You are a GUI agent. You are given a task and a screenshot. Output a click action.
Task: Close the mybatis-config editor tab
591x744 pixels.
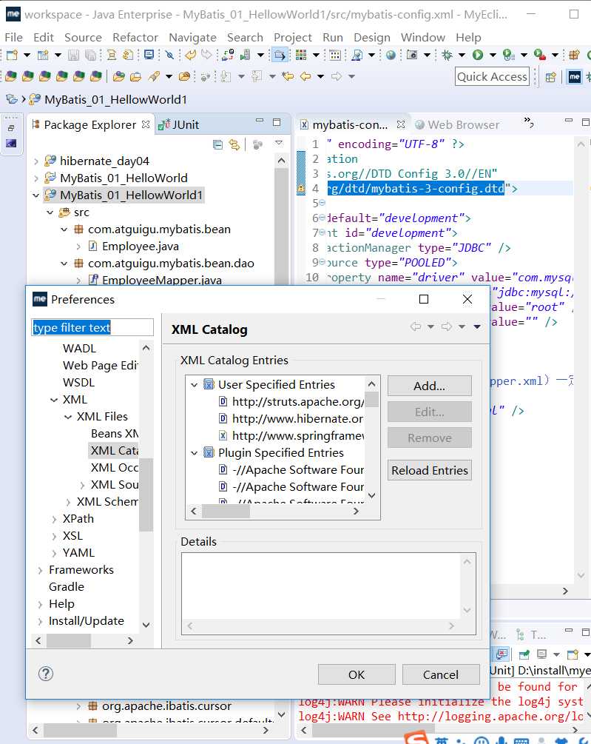pyautogui.click(x=401, y=124)
